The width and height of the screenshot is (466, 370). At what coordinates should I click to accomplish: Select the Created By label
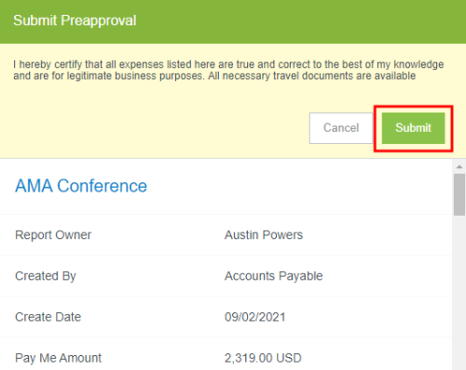coord(46,276)
